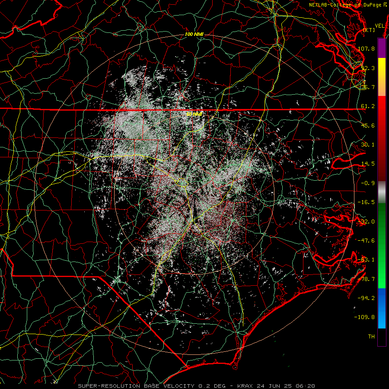Screen dimensions: 389x389
Task: Click the 14.5 velocity scale value
Action: tap(368, 164)
